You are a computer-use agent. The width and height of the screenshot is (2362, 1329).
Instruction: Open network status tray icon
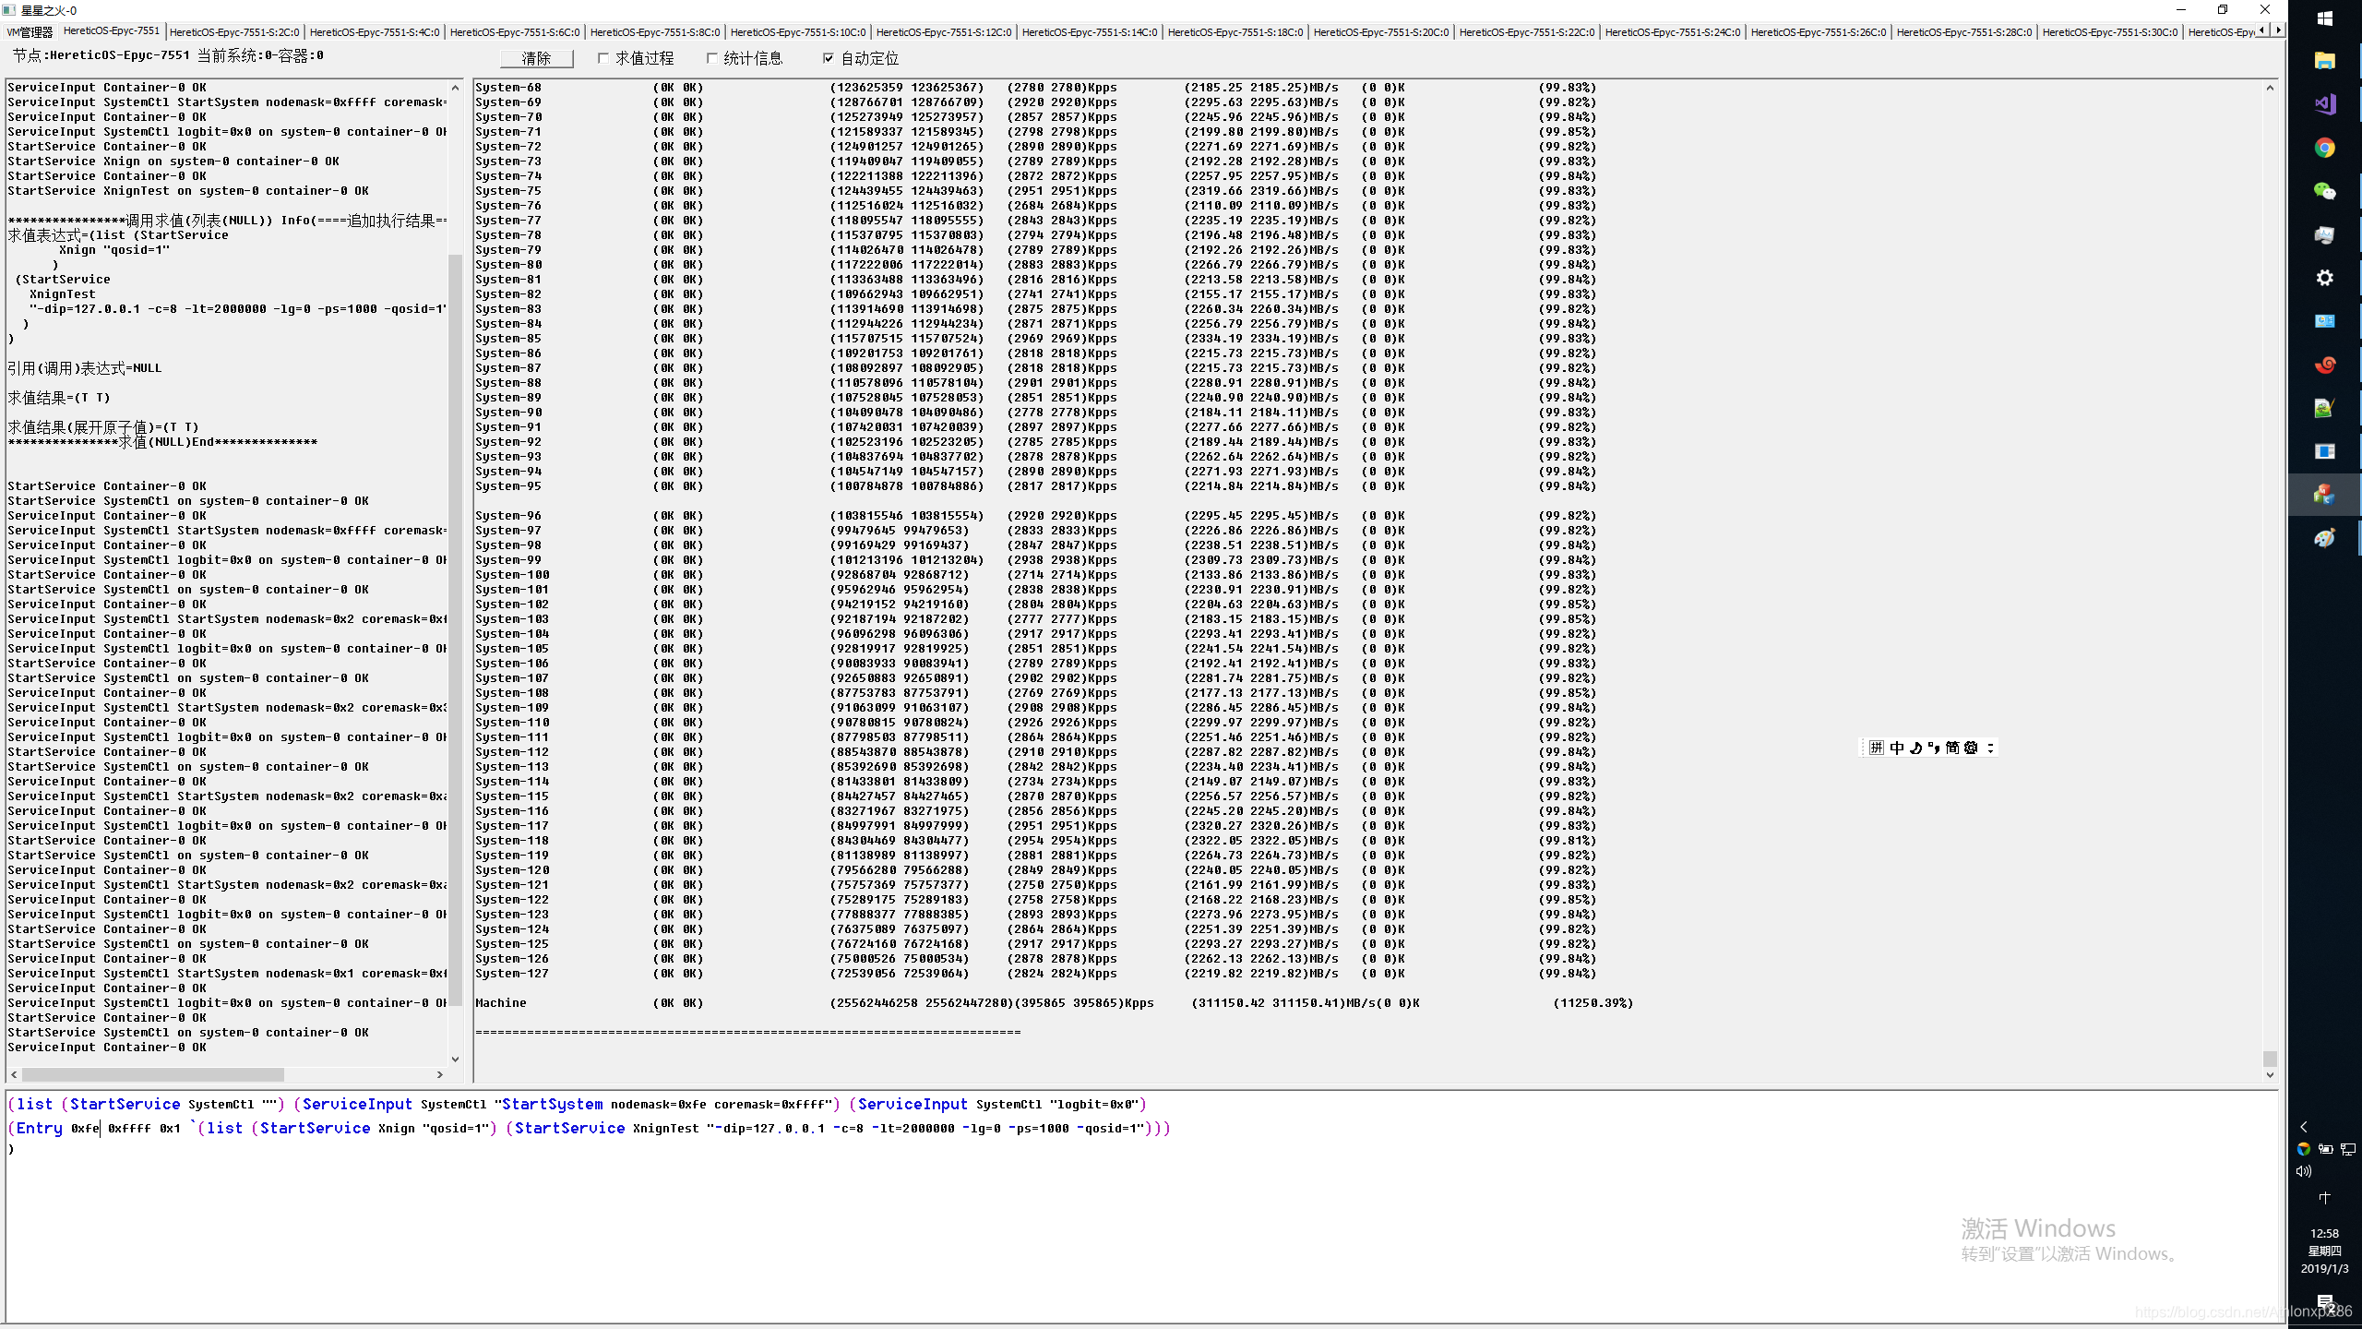2348,1149
